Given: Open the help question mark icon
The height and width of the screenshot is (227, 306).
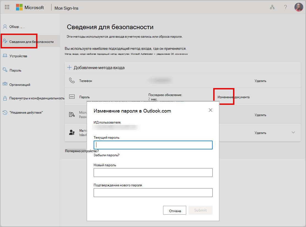Looking at the screenshot, I should 285,7.
